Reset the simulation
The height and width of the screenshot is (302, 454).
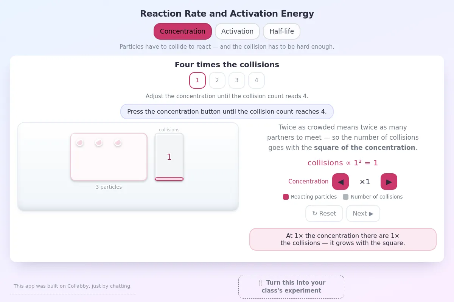point(324,214)
